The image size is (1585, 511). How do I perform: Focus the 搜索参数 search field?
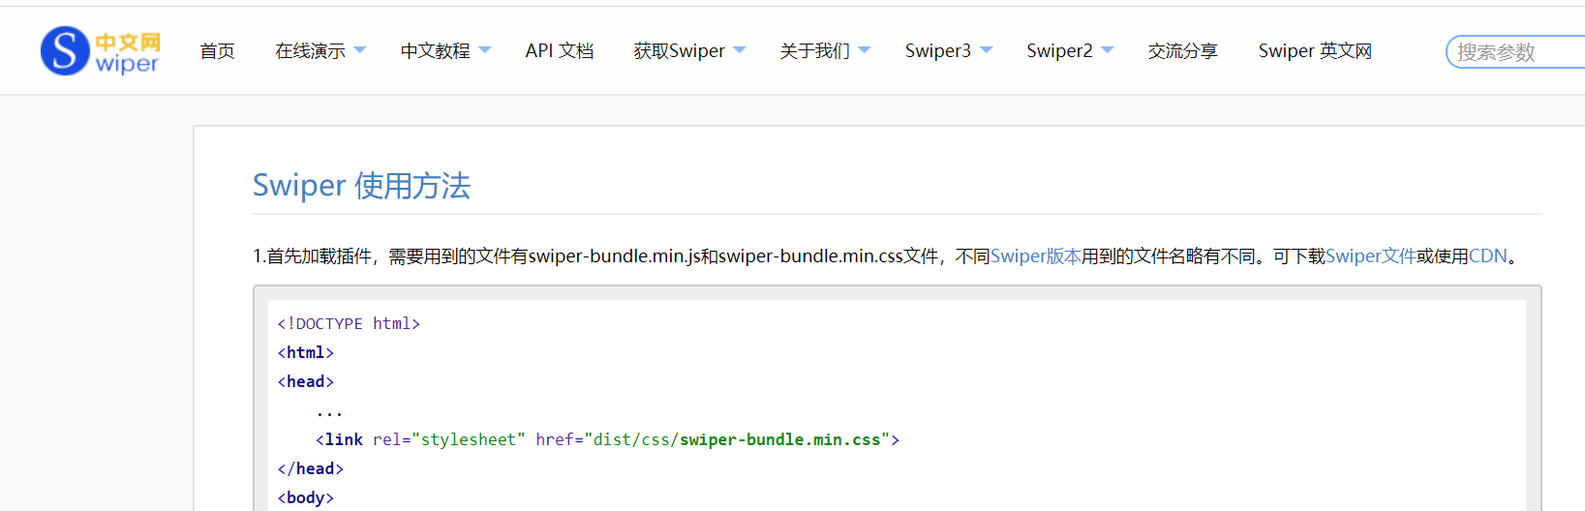[1515, 52]
